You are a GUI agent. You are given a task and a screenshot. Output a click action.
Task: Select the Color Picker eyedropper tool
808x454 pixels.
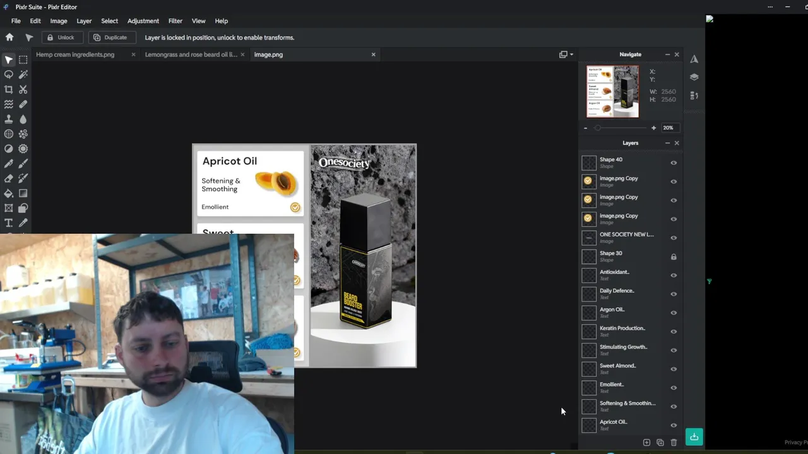click(x=23, y=223)
